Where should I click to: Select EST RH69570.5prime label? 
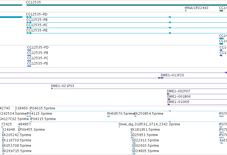[121, 114]
